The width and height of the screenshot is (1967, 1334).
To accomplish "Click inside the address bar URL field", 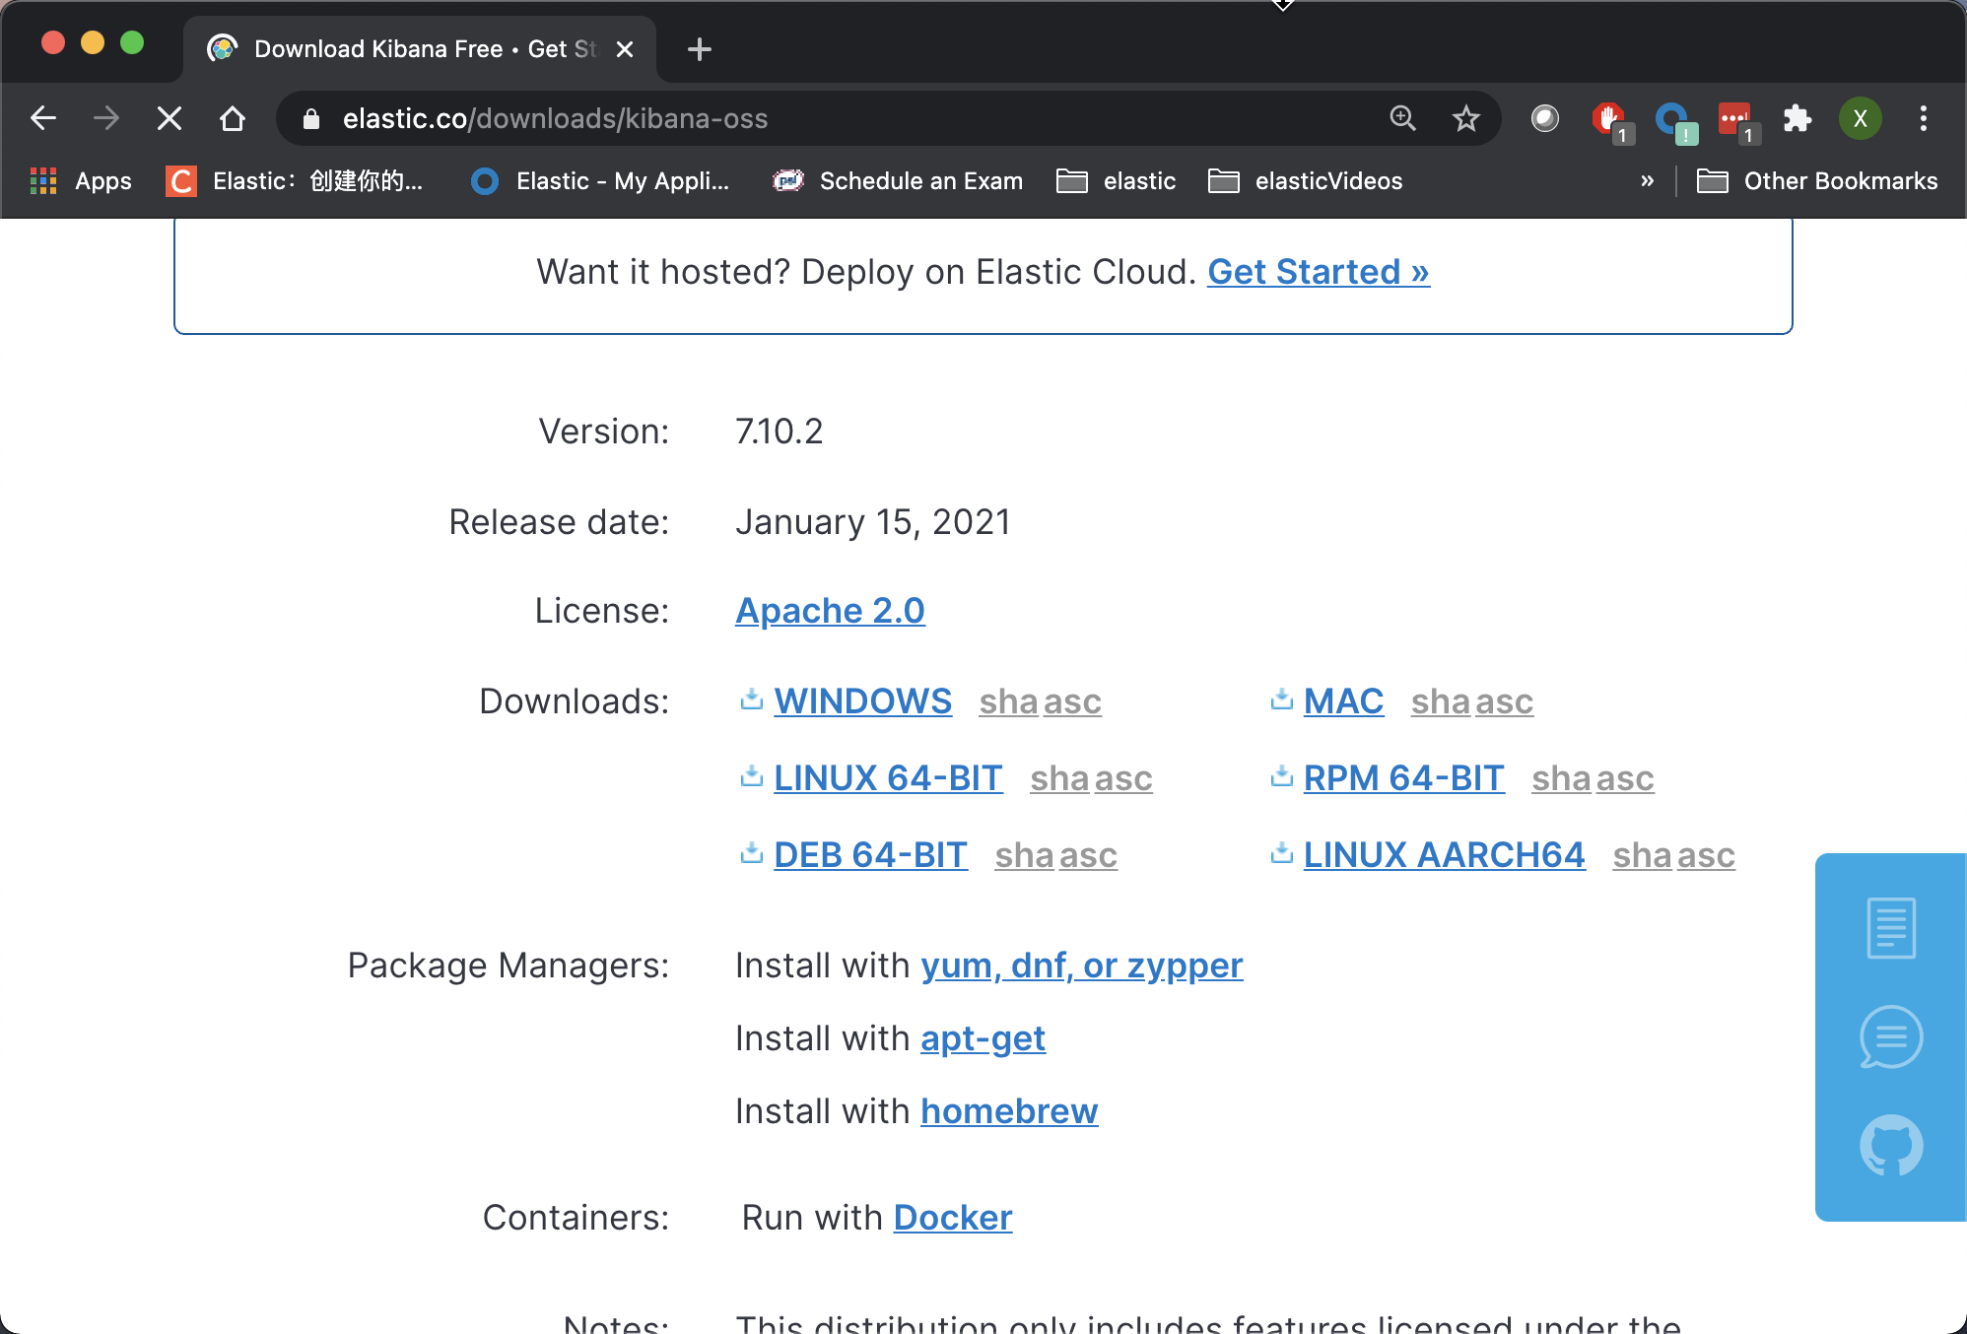I will 690,118.
